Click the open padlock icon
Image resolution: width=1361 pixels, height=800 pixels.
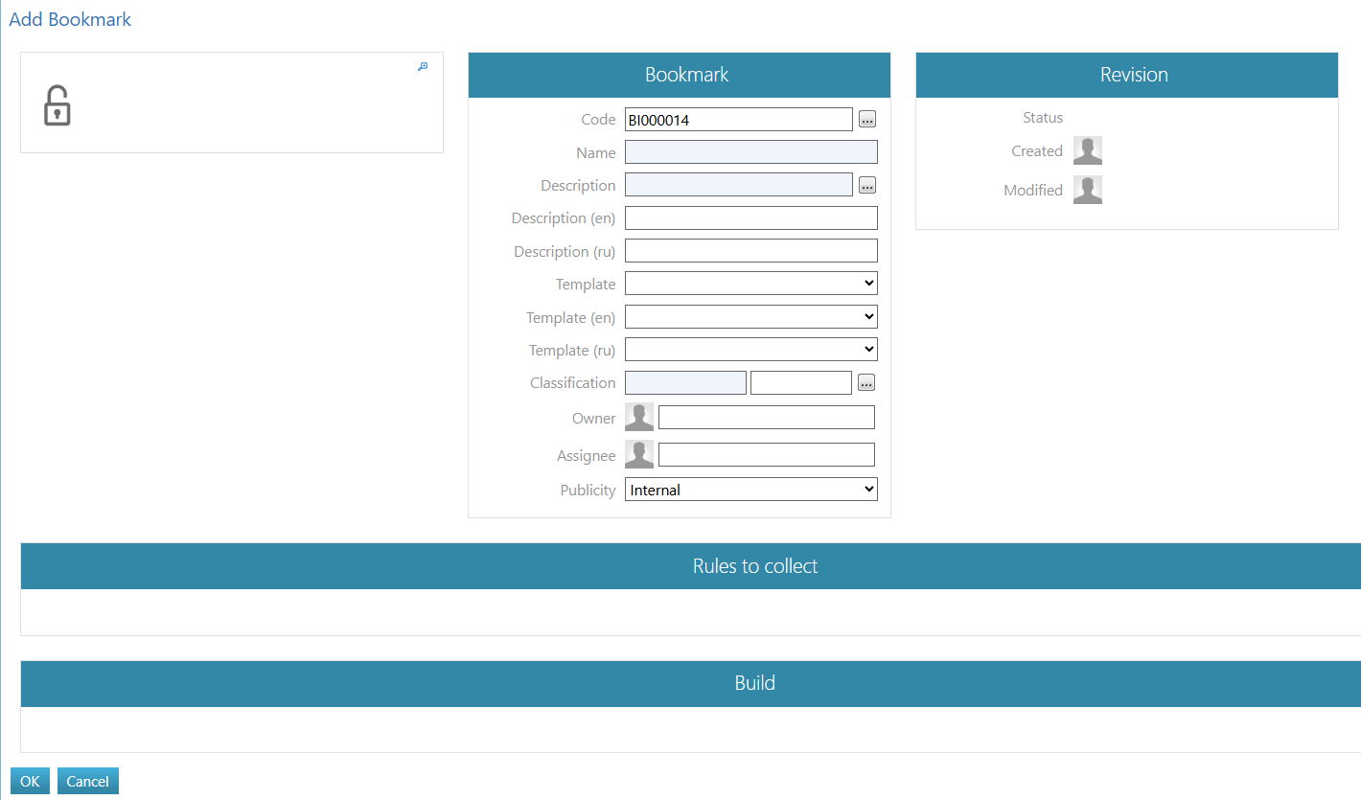click(x=58, y=105)
